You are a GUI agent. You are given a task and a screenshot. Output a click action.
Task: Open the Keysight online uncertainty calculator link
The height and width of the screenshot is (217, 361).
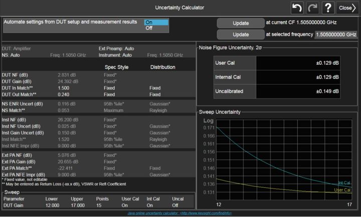click(180, 213)
